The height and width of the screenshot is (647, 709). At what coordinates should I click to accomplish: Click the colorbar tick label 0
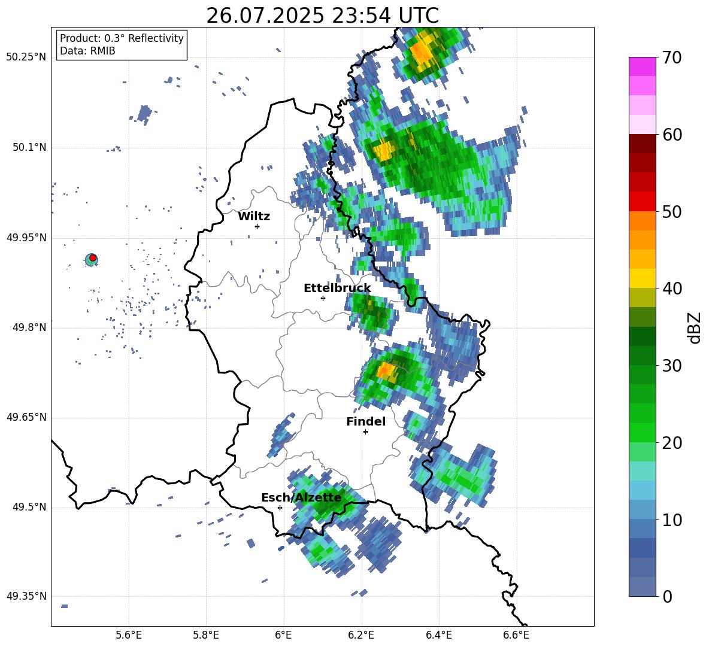tap(668, 596)
